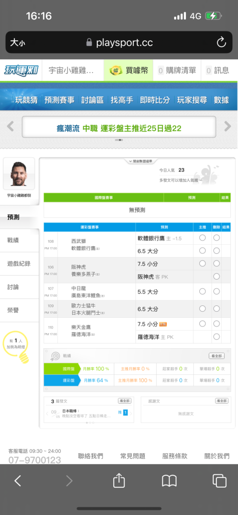Viewport: 238px width, 515px height.
Task: Select the 主推 radio for 軟體銀行鷹 主 -1.5
Action: 202,238
